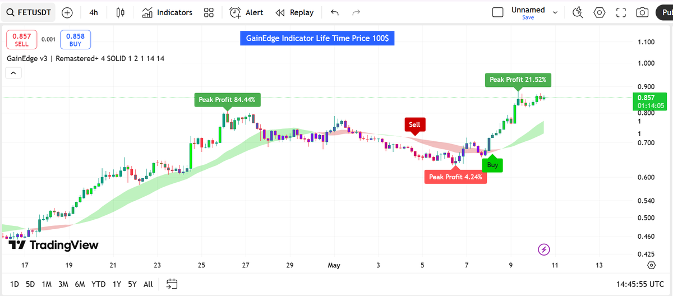The width and height of the screenshot is (673, 296).
Task: Click the 0.858 BUY button
Action: point(75,39)
